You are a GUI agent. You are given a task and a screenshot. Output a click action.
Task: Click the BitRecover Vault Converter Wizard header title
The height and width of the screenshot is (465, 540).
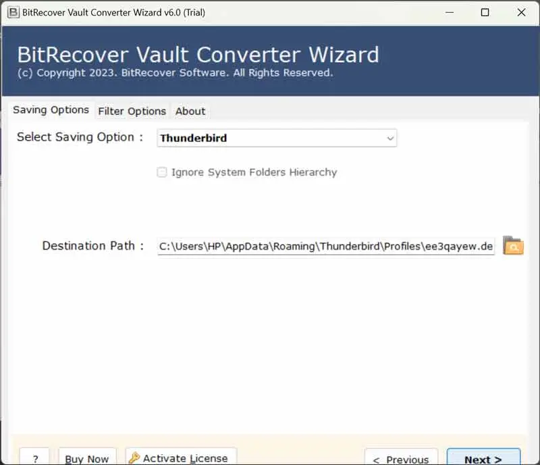coord(198,54)
